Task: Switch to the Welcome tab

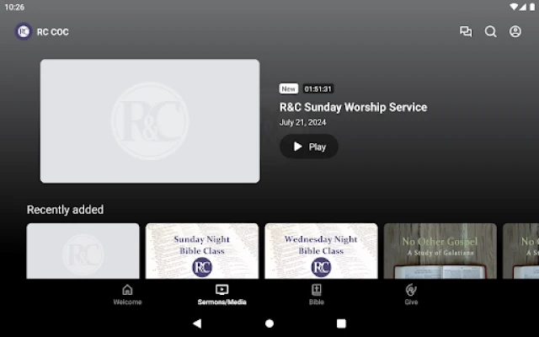Action: (x=127, y=295)
